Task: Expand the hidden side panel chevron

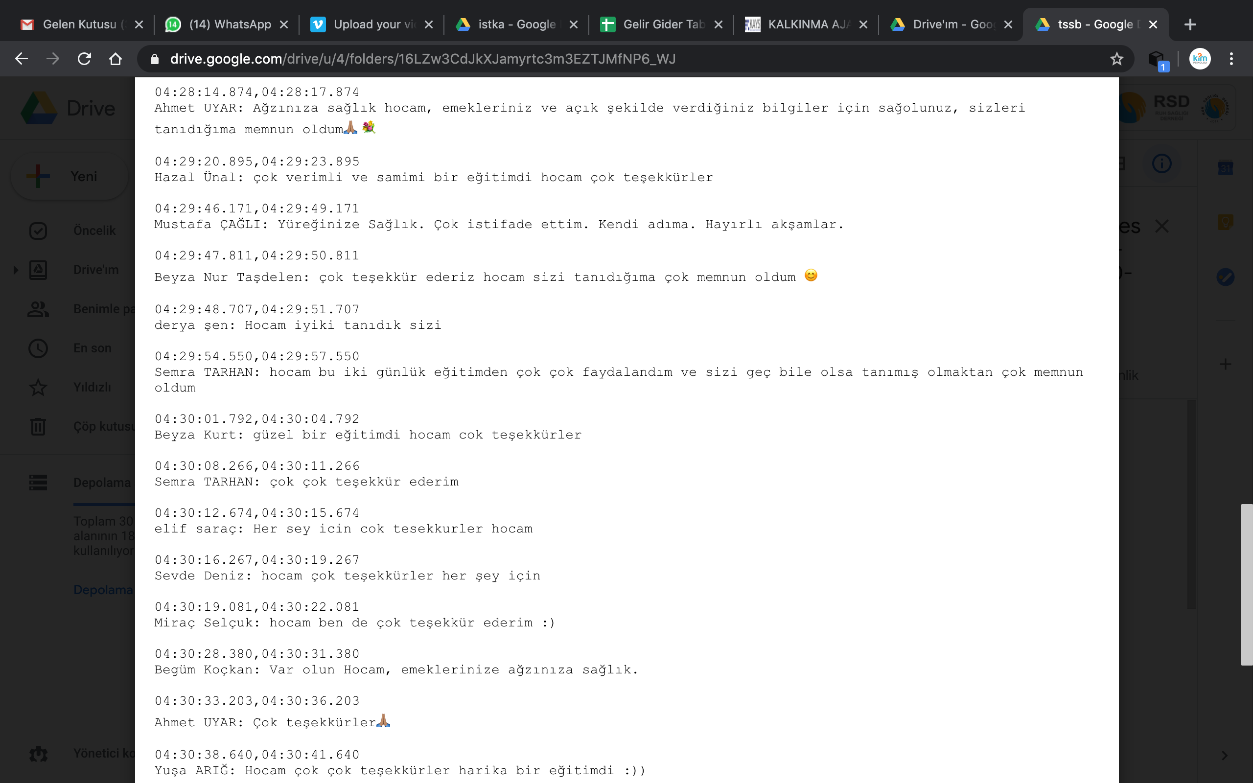Action: pos(1225,756)
